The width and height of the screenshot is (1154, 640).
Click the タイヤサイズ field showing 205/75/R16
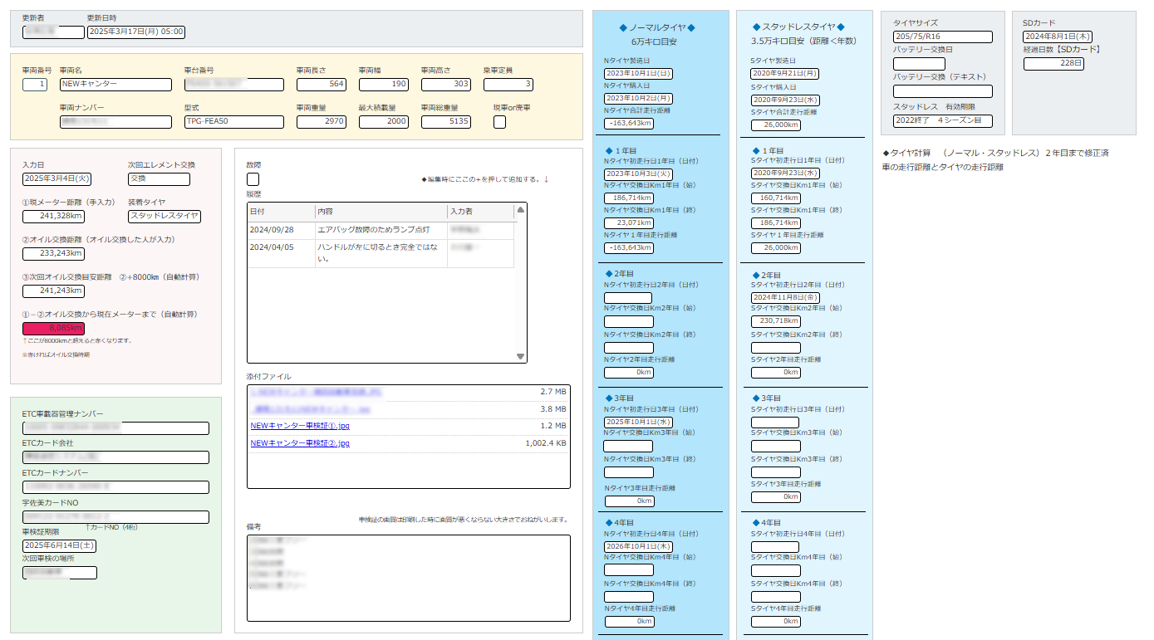pyautogui.click(x=942, y=37)
